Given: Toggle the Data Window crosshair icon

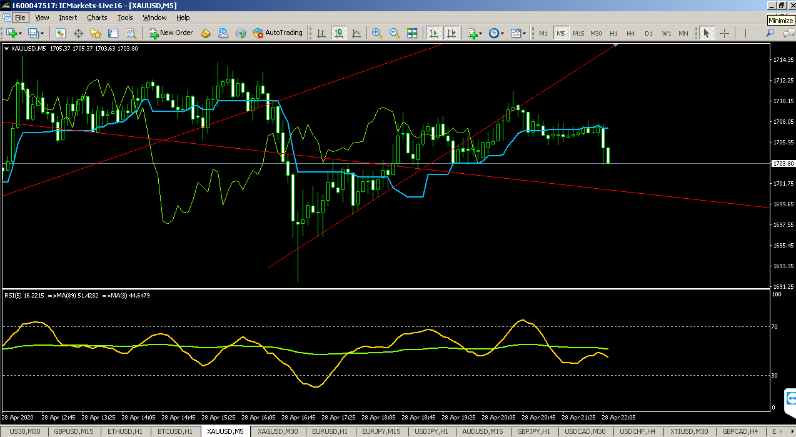Looking at the screenshot, I should (78, 33).
